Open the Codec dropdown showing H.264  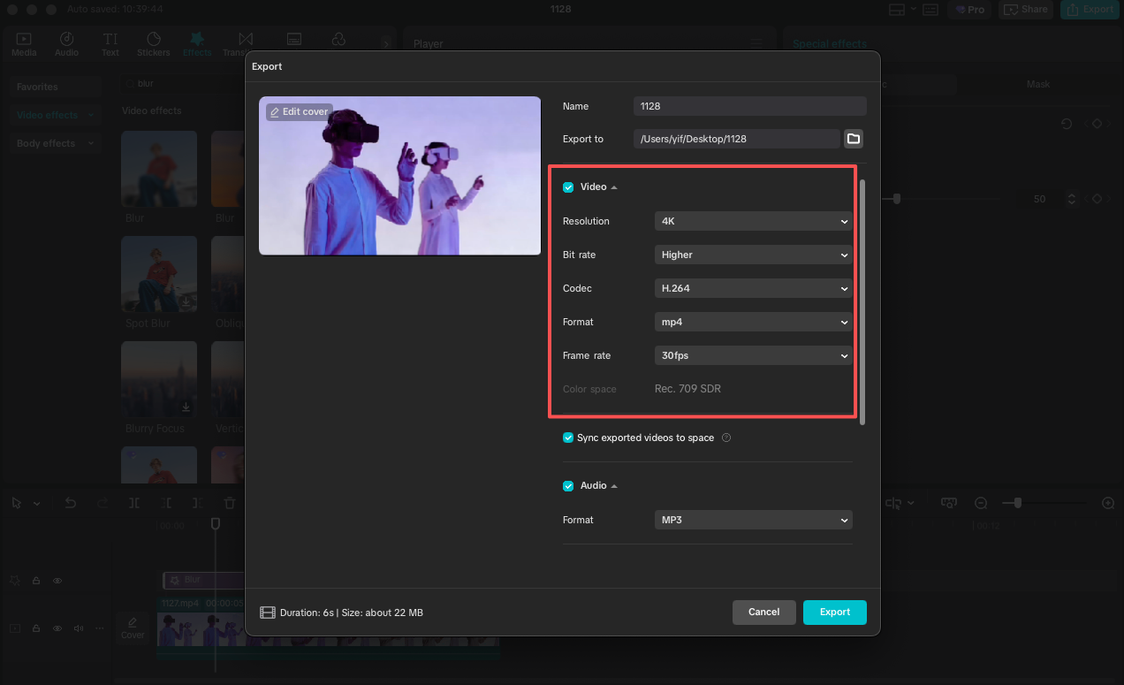pyautogui.click(x=752, y=288)
